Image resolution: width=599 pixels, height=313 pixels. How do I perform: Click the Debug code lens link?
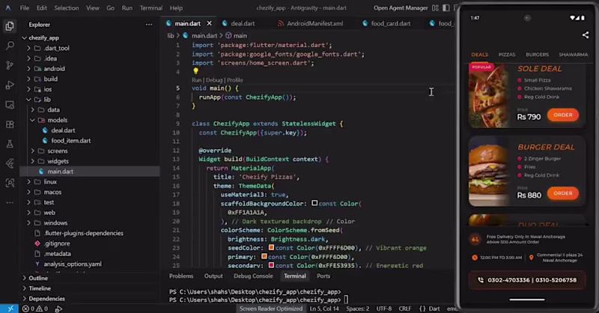(x=214, y=80)
